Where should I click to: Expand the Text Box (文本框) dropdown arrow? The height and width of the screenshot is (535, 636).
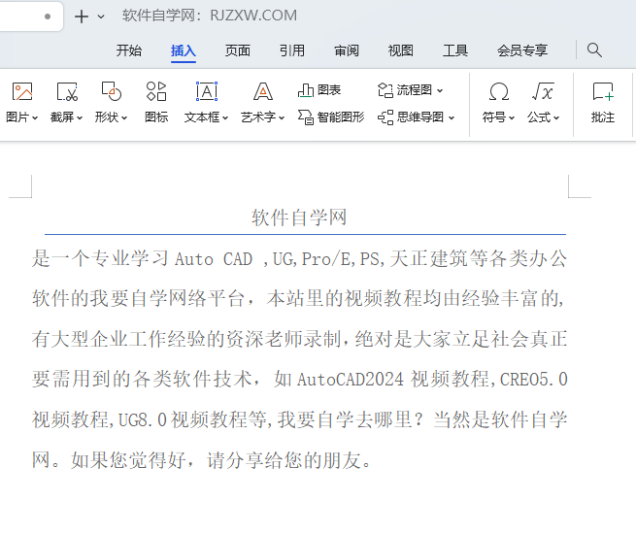pos(225,118)
